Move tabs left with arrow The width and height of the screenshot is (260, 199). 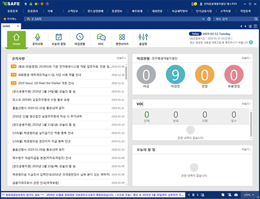[x=241, y=27]
